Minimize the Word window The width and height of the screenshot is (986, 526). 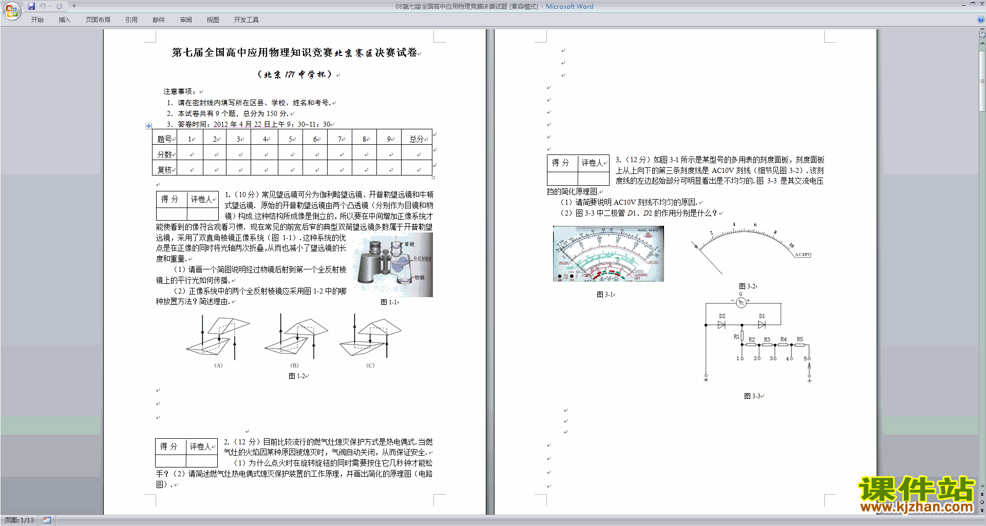tap(963, 5)
